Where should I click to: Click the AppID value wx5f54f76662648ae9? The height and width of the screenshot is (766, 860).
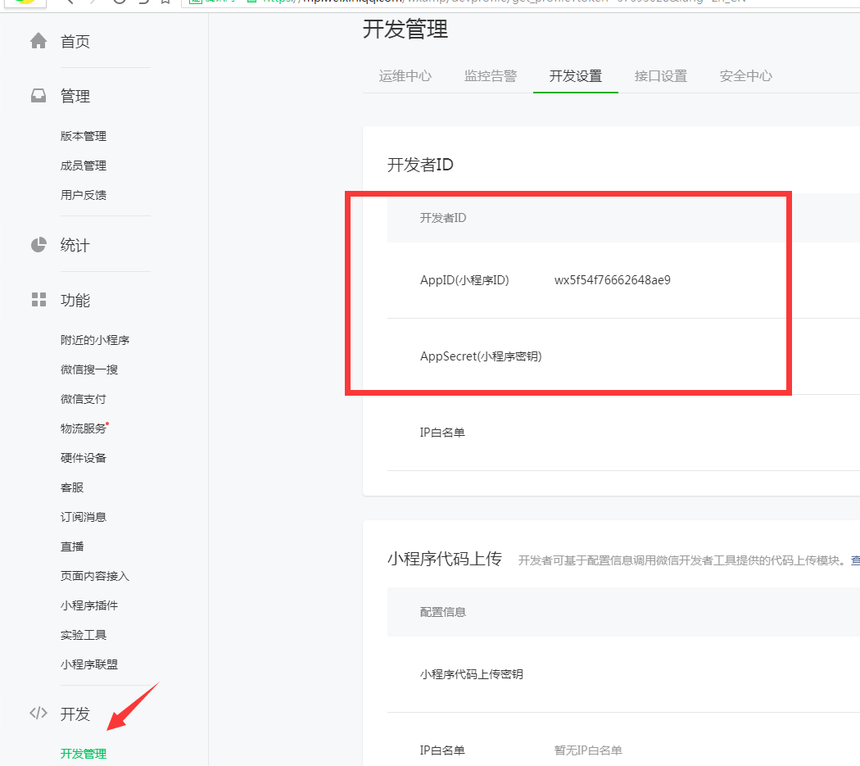(613, 280)
